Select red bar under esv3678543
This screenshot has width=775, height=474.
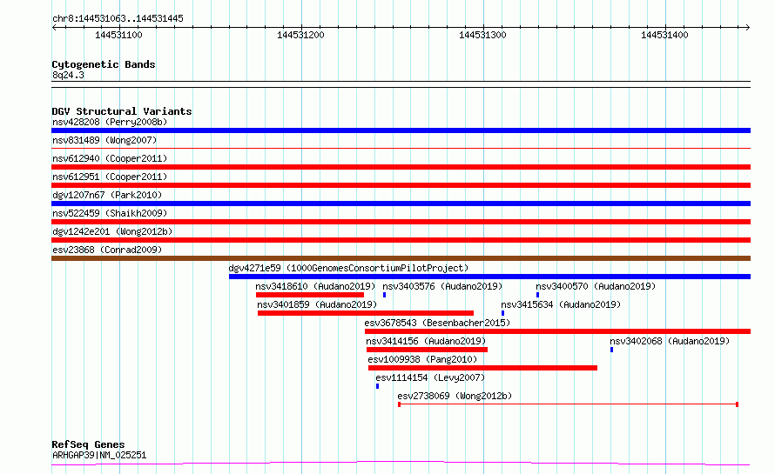point(557,331)
